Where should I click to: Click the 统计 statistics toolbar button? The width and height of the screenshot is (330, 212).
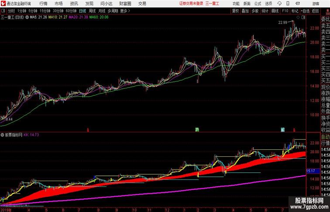(265, 11)
